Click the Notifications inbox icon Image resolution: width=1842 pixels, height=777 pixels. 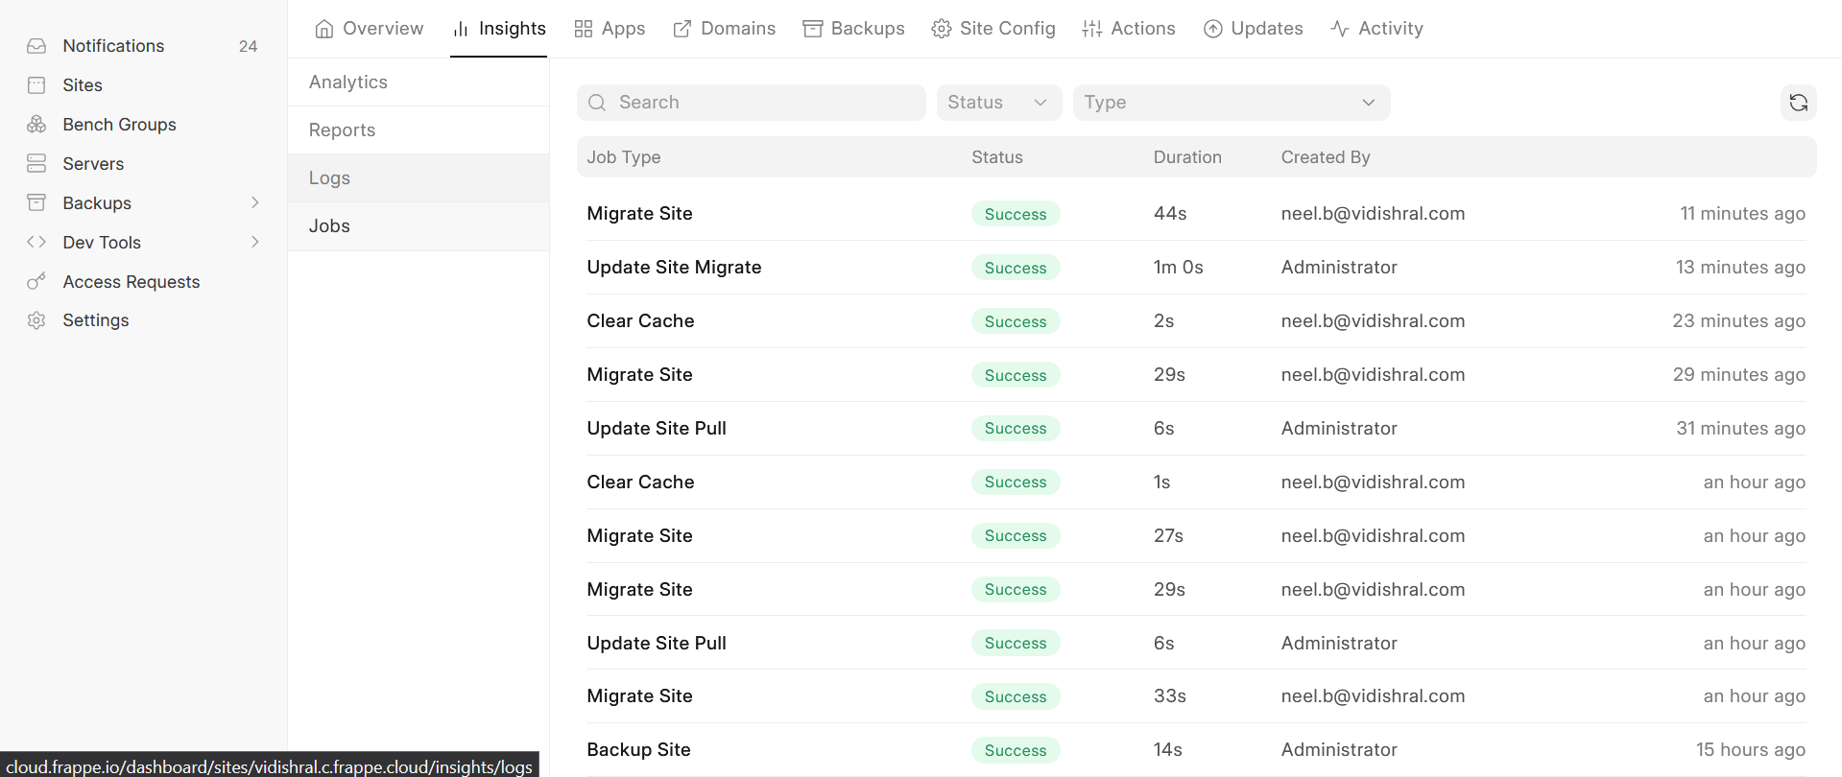(36, 46)
